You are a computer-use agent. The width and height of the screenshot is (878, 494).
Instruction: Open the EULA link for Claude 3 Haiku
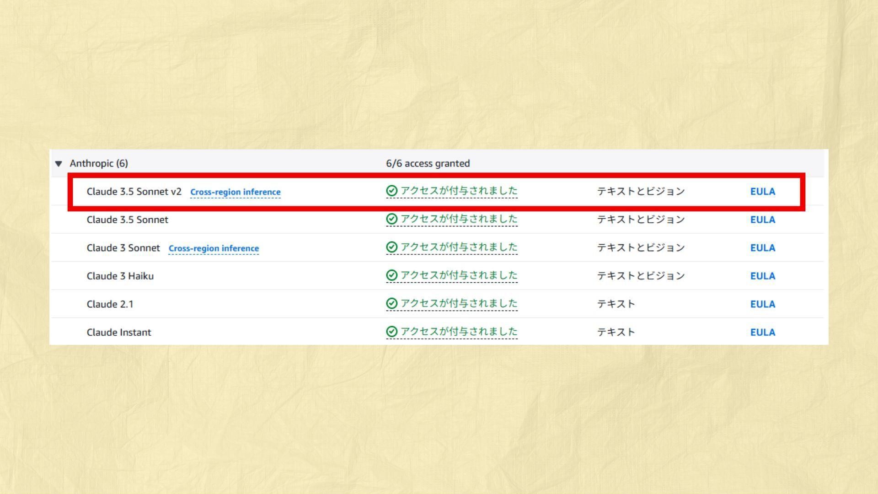763,276
